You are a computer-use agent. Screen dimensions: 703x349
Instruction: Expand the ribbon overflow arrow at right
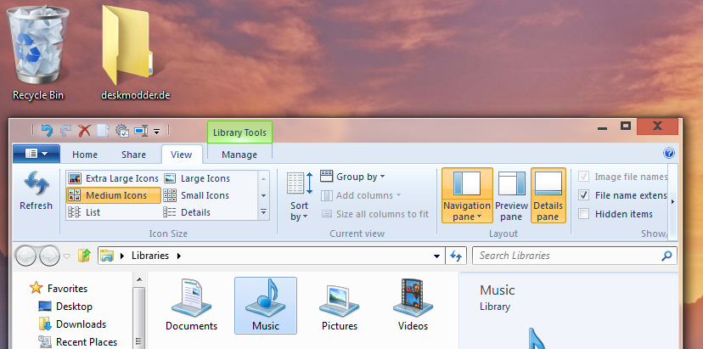(672, 202)
